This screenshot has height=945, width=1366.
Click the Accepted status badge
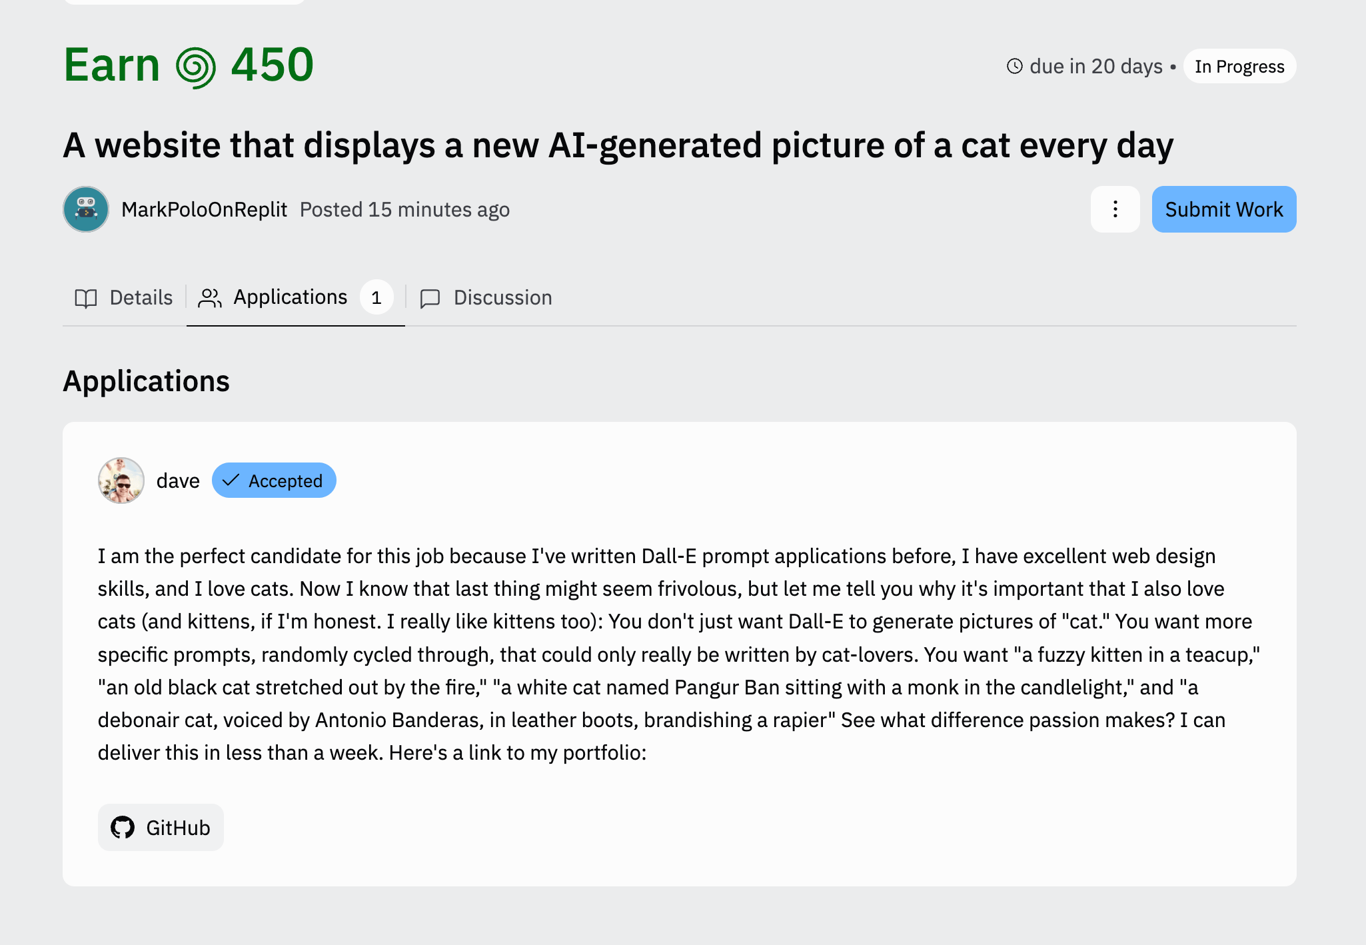(274, 480)
